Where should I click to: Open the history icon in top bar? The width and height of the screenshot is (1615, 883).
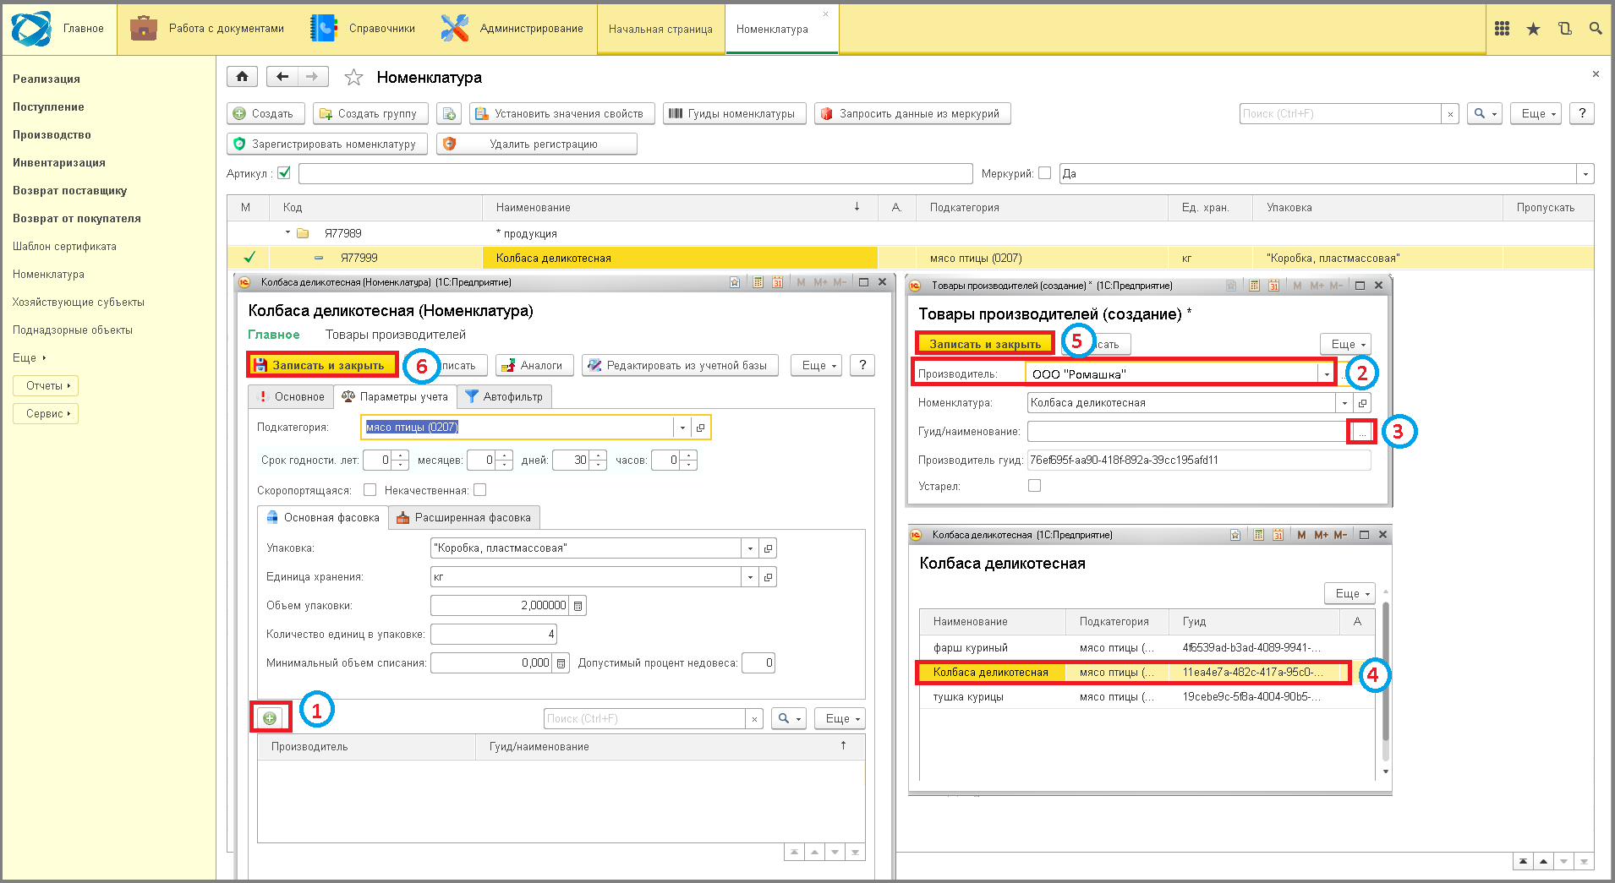[1565, 29]
